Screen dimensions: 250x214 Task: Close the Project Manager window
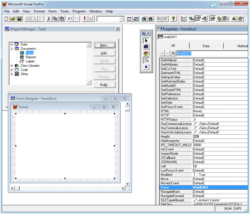tap(118, 29)
